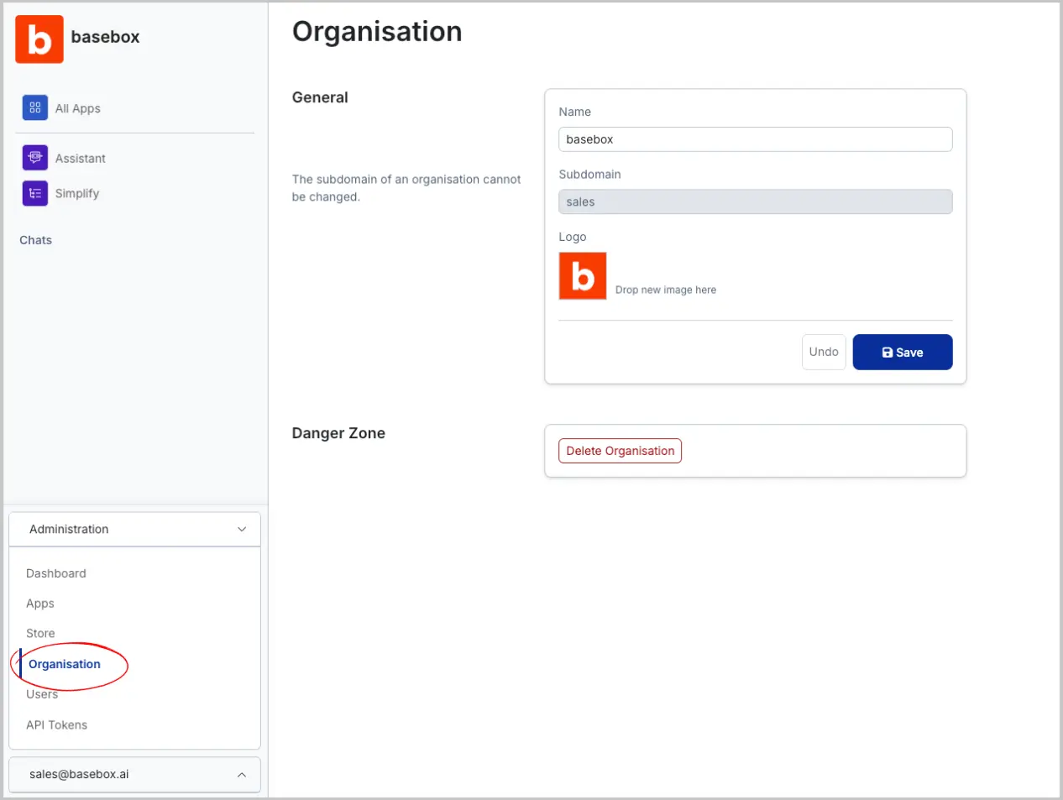
Task: Click the disabled Subdomain field
Action: point(755,201)
